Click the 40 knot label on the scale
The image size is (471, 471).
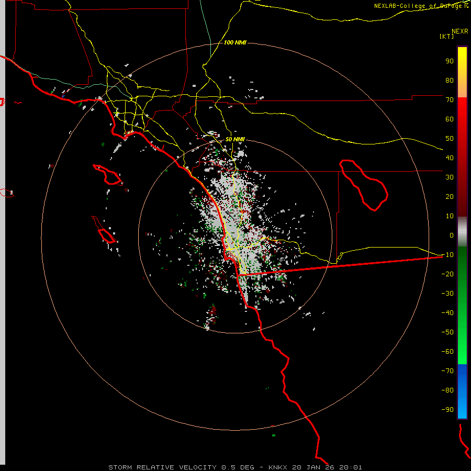click(x=450, y=158)
